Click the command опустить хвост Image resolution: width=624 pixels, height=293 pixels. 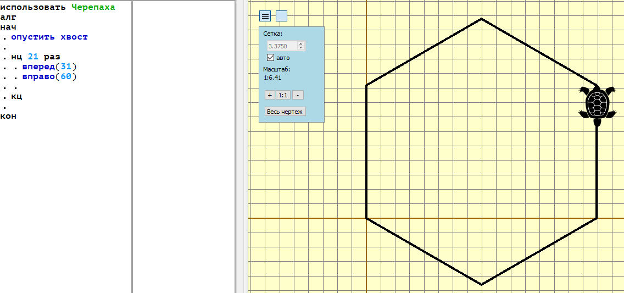49,37
